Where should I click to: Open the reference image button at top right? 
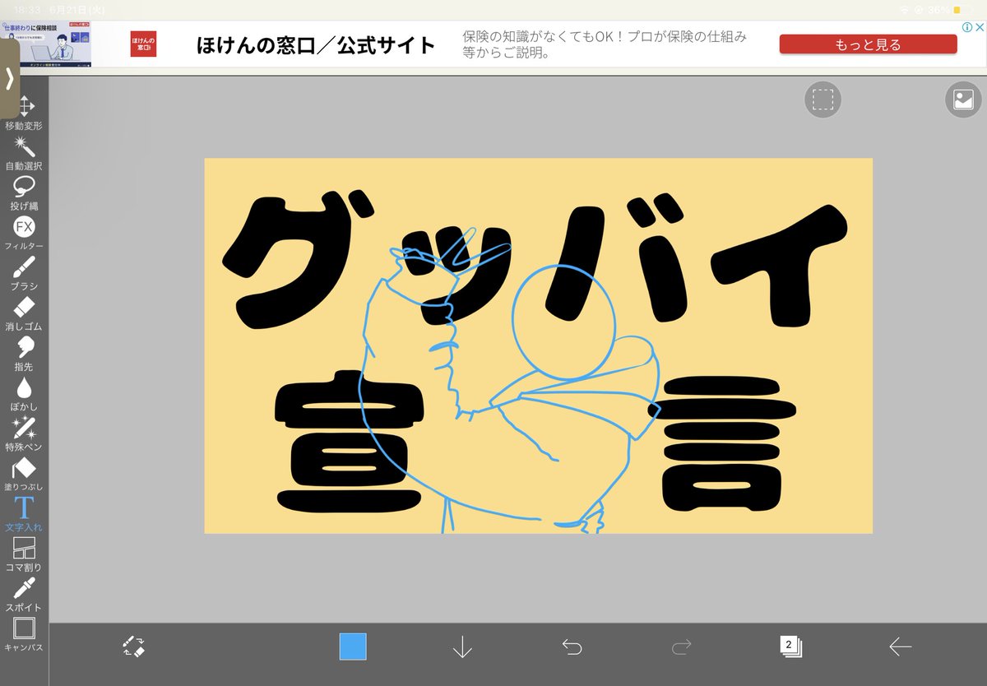click(963, 100)
